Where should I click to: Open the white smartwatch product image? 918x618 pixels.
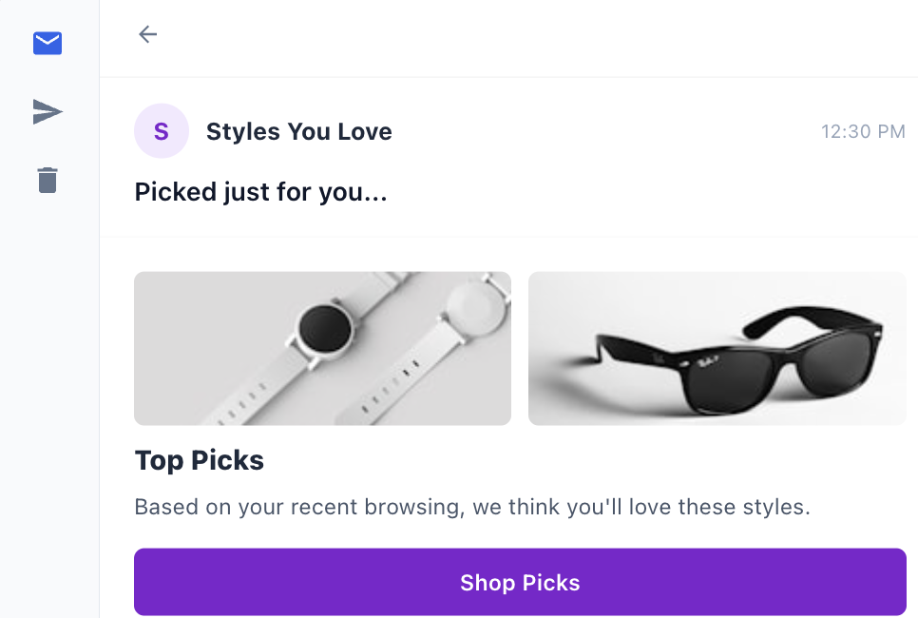click(322, 348)
